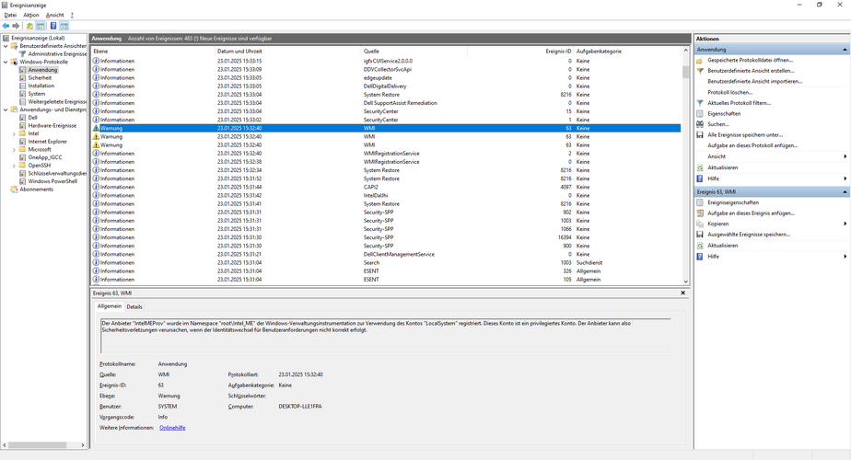Click the event description text box

(385, 335)
